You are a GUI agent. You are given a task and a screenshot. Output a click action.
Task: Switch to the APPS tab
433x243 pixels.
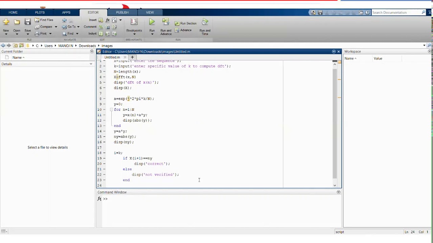(x=66, y=12)
